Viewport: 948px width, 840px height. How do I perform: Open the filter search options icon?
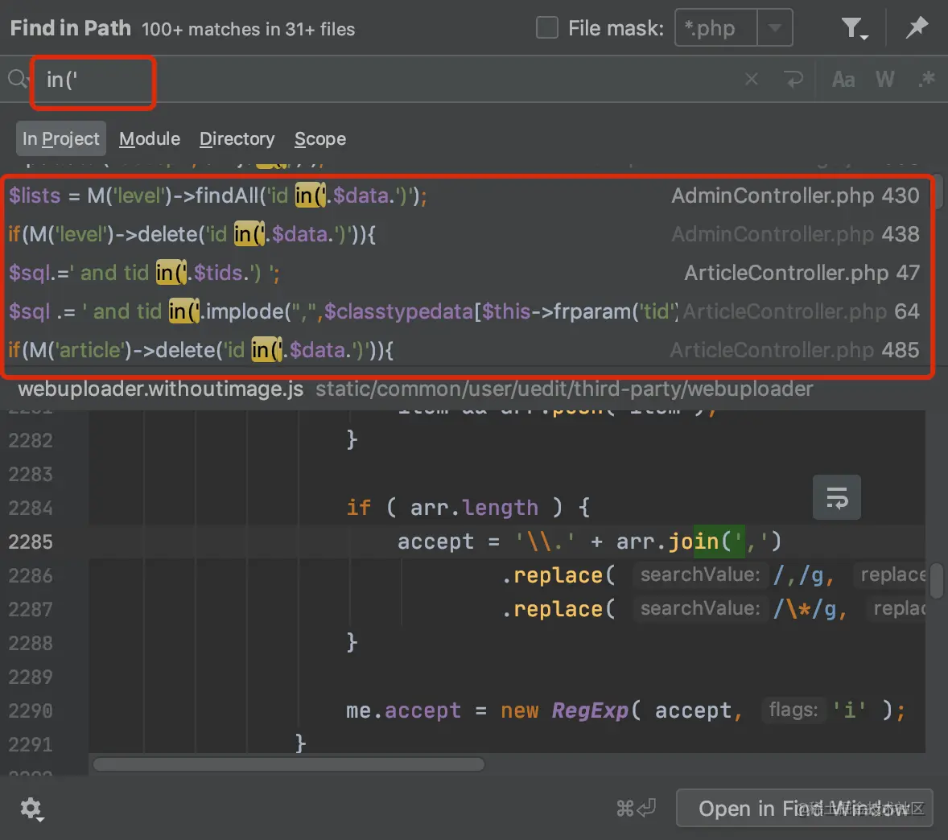coord(854,28)
